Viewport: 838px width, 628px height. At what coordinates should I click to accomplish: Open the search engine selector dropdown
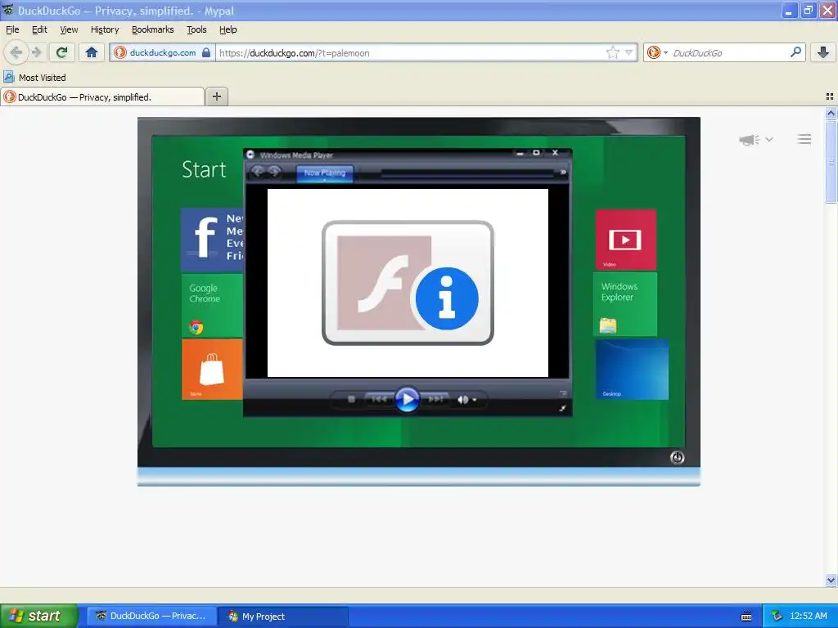pyautogui.click(x=657, y=52)
